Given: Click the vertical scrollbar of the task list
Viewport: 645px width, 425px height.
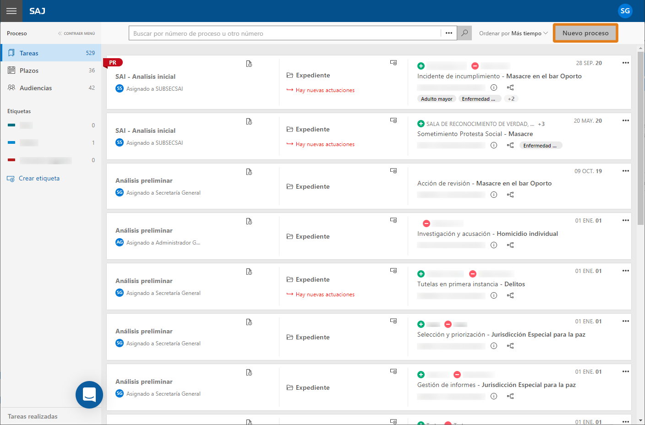Looking at the screenshot, I should point(640,137).
